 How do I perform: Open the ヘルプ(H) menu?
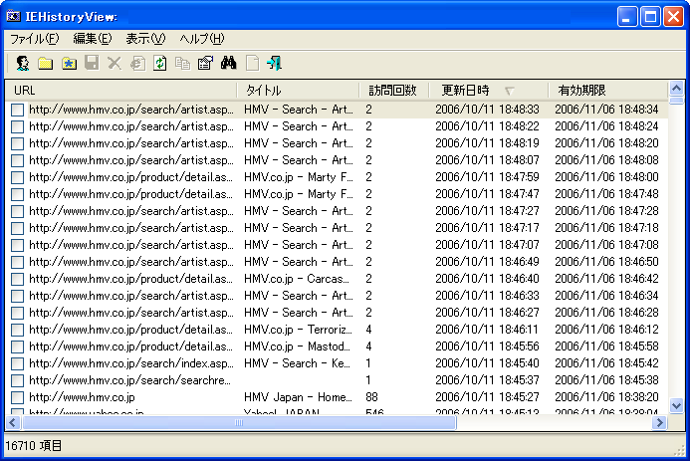[202, 39]
